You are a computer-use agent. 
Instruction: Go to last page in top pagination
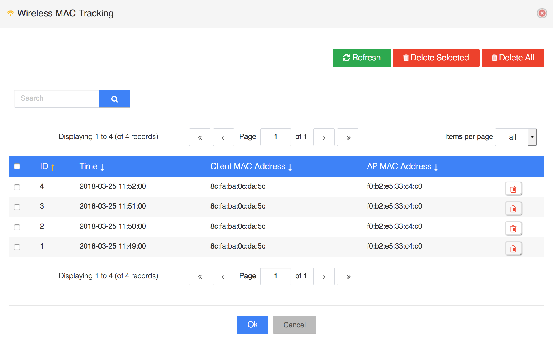pyautogui.click(x=348, y=137)
